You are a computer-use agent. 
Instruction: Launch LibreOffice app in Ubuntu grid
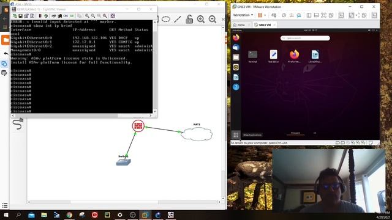(315, 56)
